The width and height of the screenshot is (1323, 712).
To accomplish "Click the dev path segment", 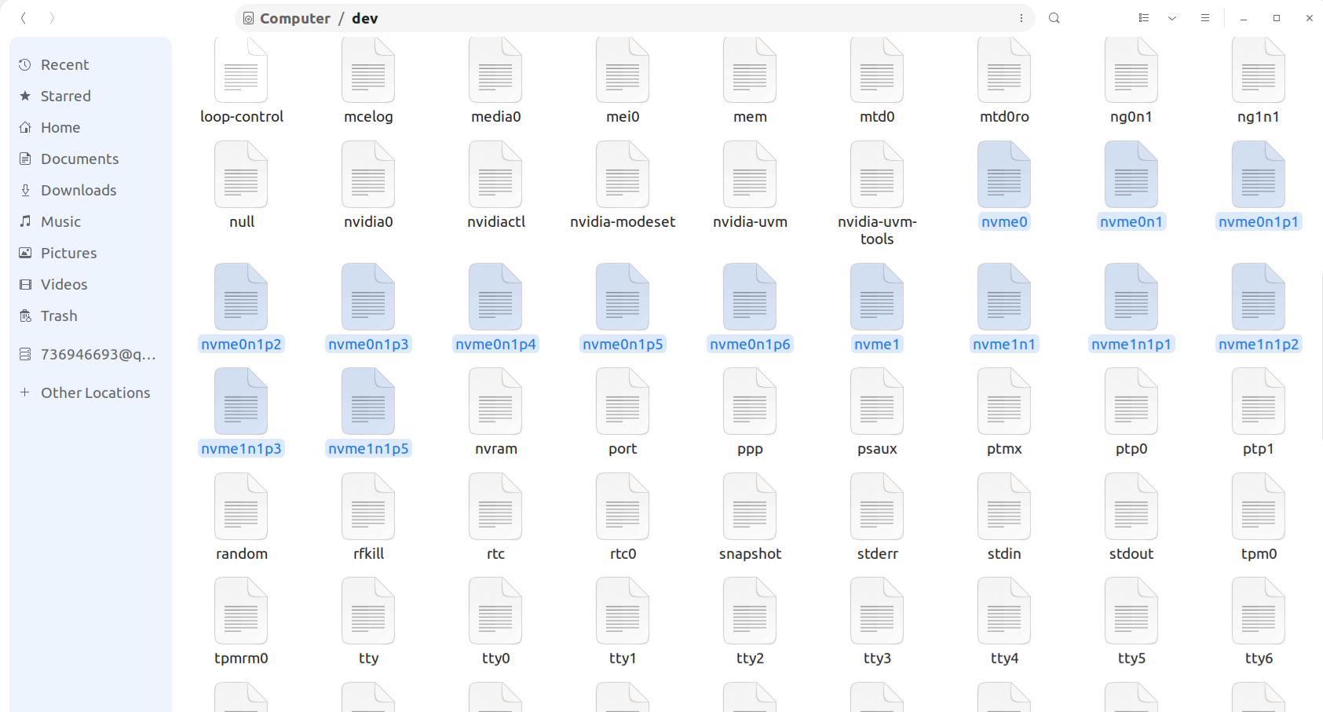I will [364, 18].
